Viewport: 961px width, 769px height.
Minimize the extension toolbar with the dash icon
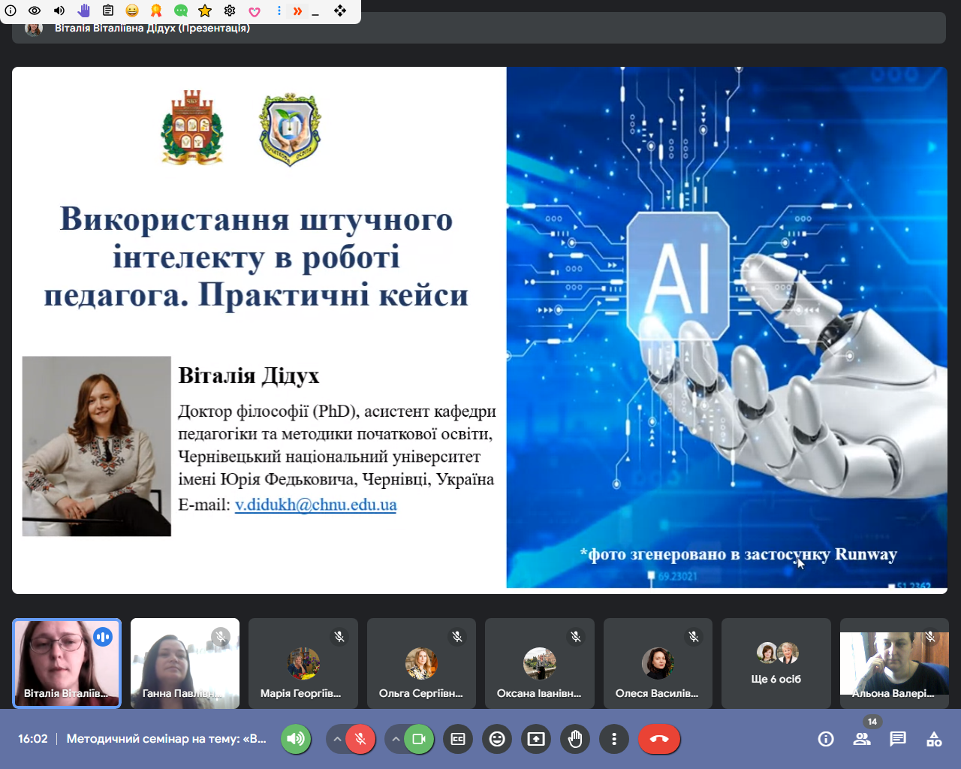point(315,13)
